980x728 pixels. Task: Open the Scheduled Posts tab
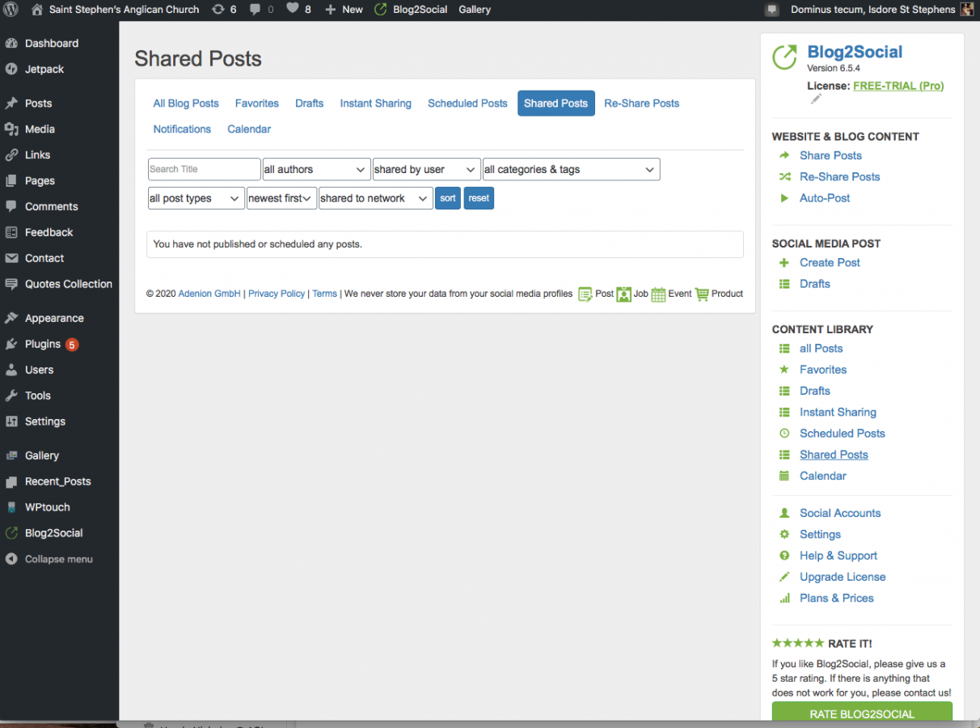(x=467, y=104)
